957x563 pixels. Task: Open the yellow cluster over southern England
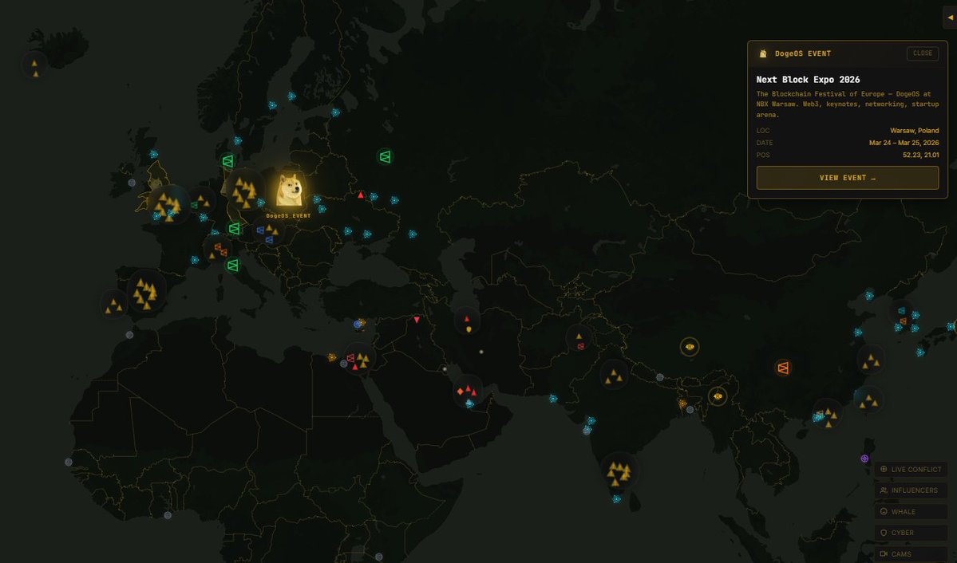pyautogui.click(x=168, y=204)
